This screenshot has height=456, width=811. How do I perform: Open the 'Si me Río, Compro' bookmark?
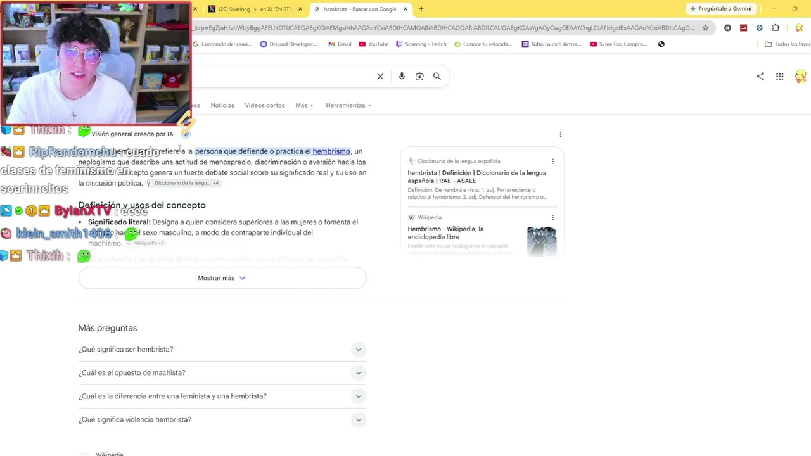click(618, 44)
